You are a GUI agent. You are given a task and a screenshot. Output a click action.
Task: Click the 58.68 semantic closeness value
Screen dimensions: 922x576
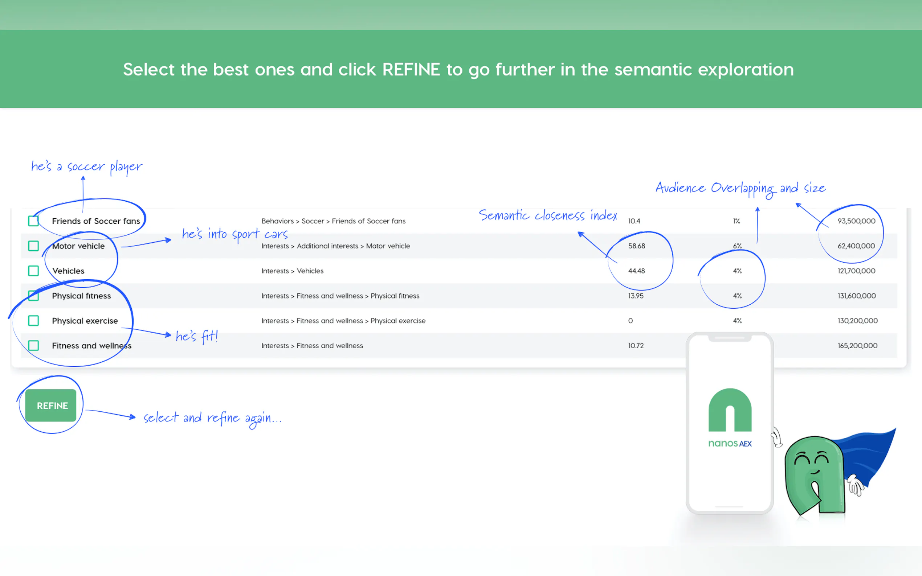[637, 246]
